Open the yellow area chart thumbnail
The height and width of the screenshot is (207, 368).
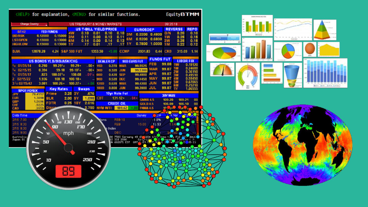tap(328, 49)
